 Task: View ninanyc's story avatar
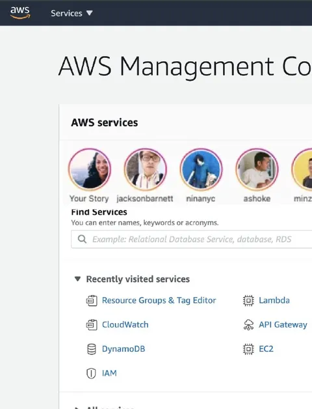click(x=201, y=169)
